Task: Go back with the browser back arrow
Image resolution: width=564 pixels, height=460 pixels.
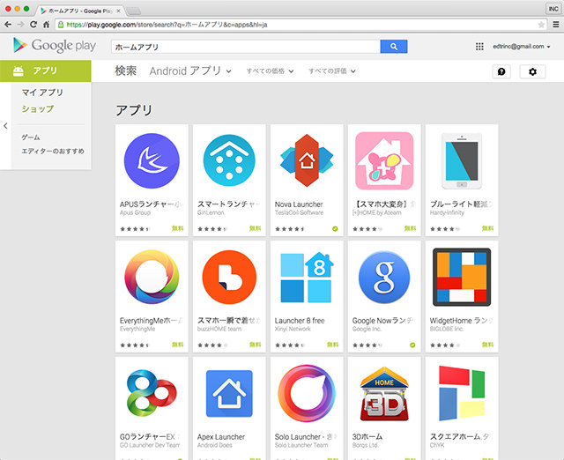Action: tap(8, 25)
